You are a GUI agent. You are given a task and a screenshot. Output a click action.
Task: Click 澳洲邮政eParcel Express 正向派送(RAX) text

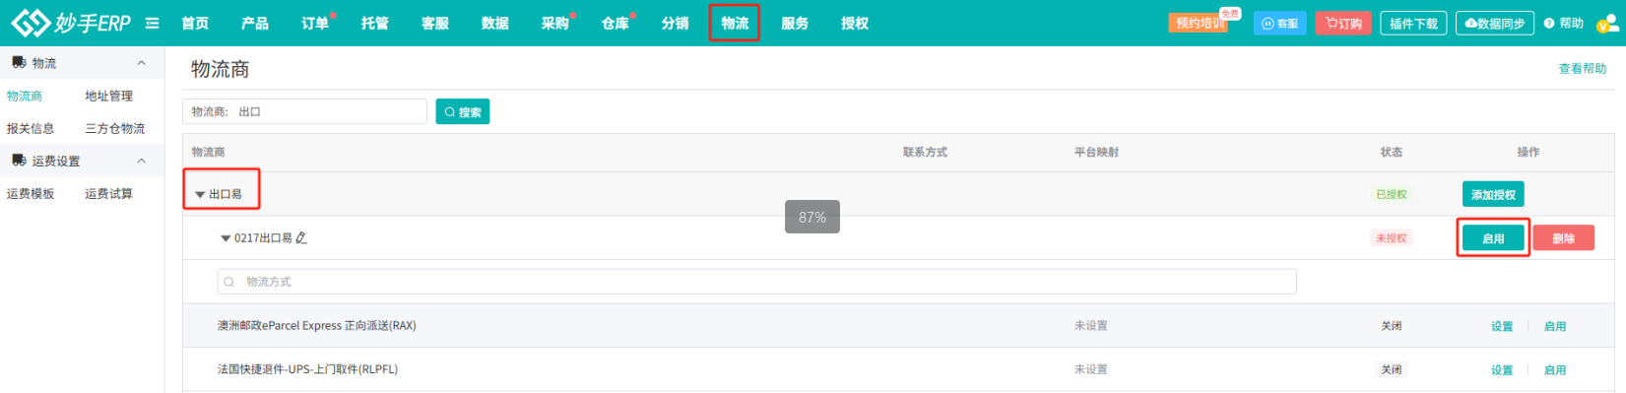[316, 325]
